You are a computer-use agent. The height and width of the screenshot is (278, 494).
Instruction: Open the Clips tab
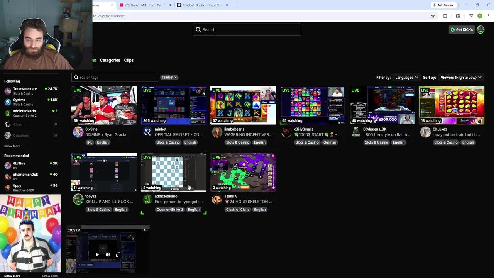(129, 60)
